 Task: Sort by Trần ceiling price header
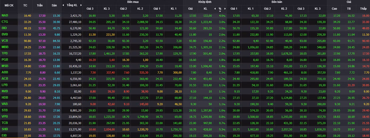(x=40, y=5)
